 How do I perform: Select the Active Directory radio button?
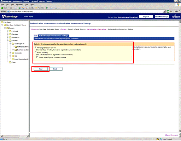[36, 52]
